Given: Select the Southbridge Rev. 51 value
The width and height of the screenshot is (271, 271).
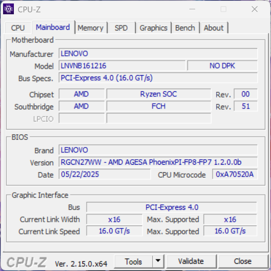Looking at the screenshot, I should [x=246, y=106].
